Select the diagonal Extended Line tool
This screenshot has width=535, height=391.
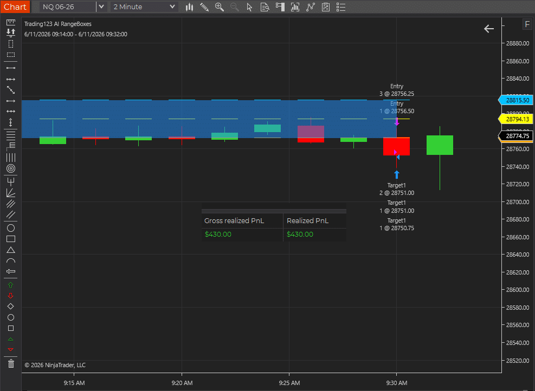point(11,90)
